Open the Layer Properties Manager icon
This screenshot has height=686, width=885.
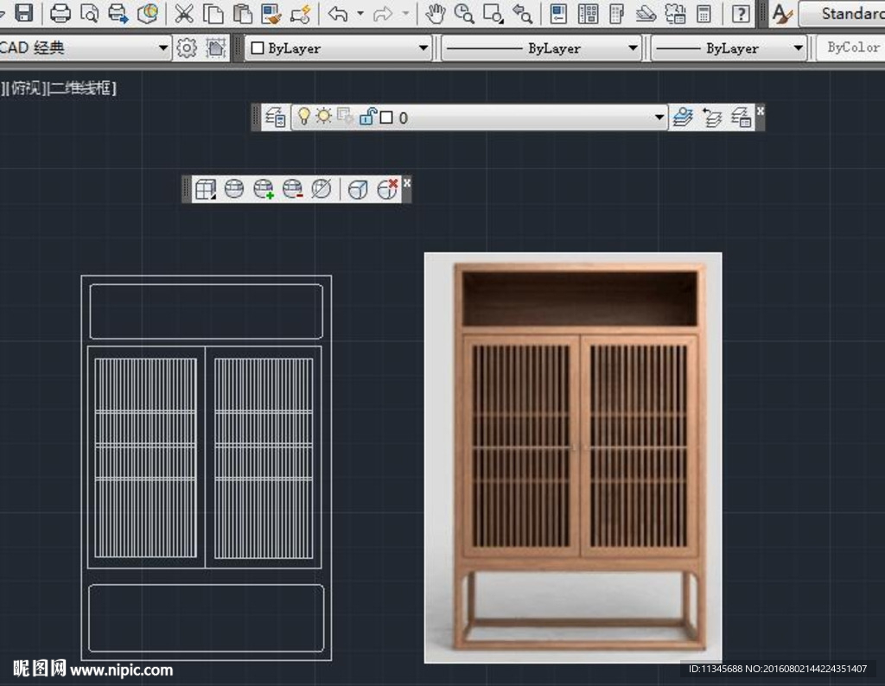point(276,118)
